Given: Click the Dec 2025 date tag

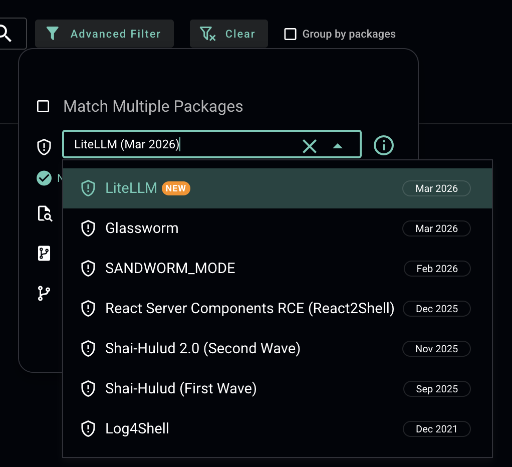Looking at the screenshot, I should point(437,309).
